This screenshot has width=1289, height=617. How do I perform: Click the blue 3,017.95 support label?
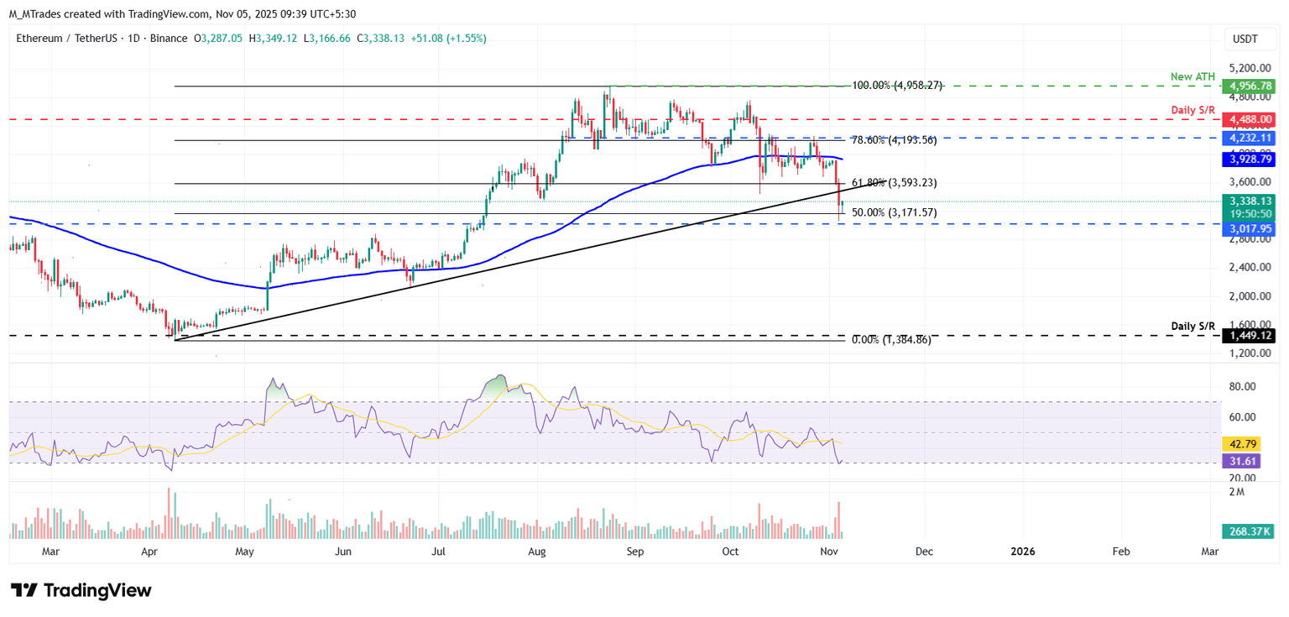point(1249,227)
